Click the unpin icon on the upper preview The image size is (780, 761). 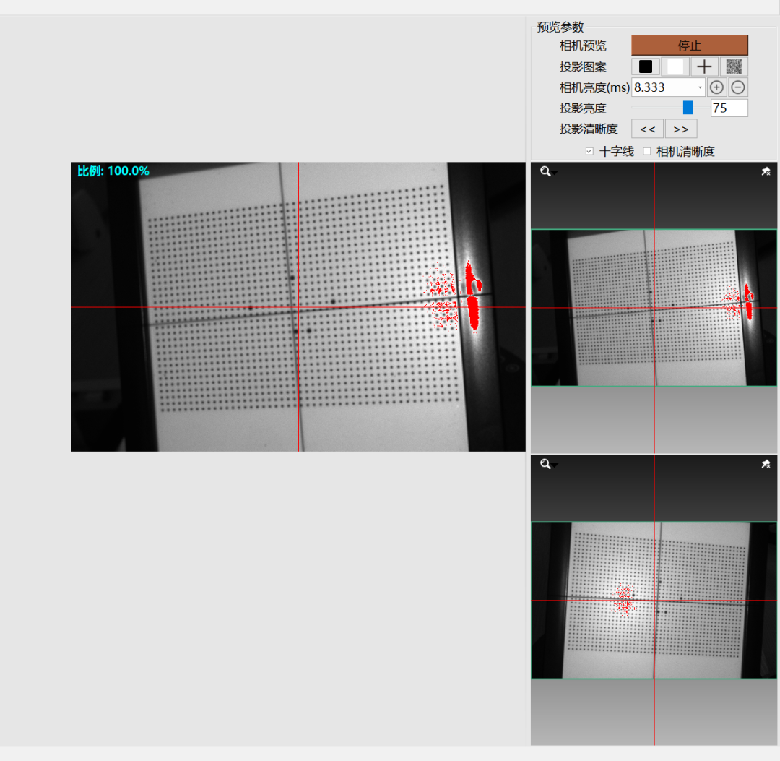tap(766, 171)
